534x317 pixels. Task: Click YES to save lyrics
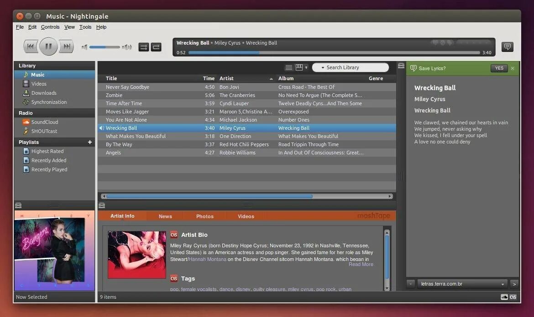[x=499, y=68]
